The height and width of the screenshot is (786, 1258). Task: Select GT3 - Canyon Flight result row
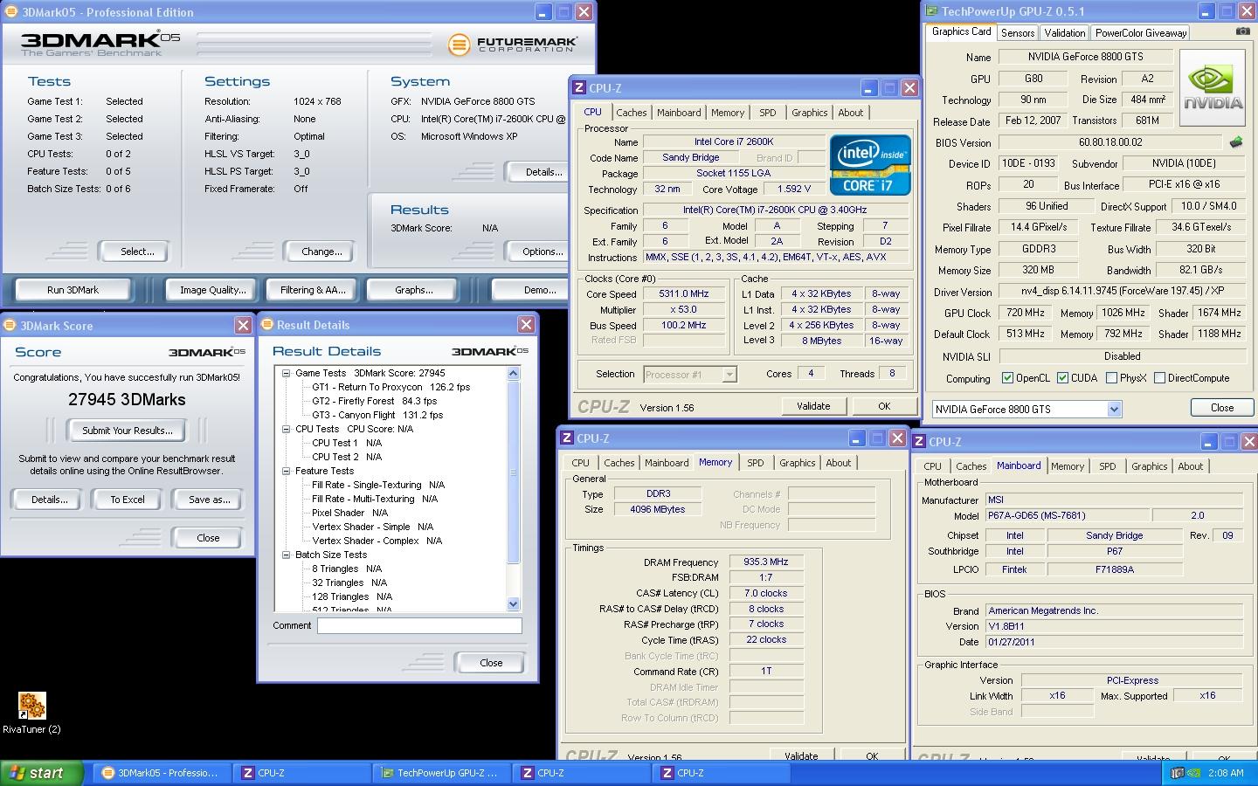pyautogui.click(x=377, y=415)
